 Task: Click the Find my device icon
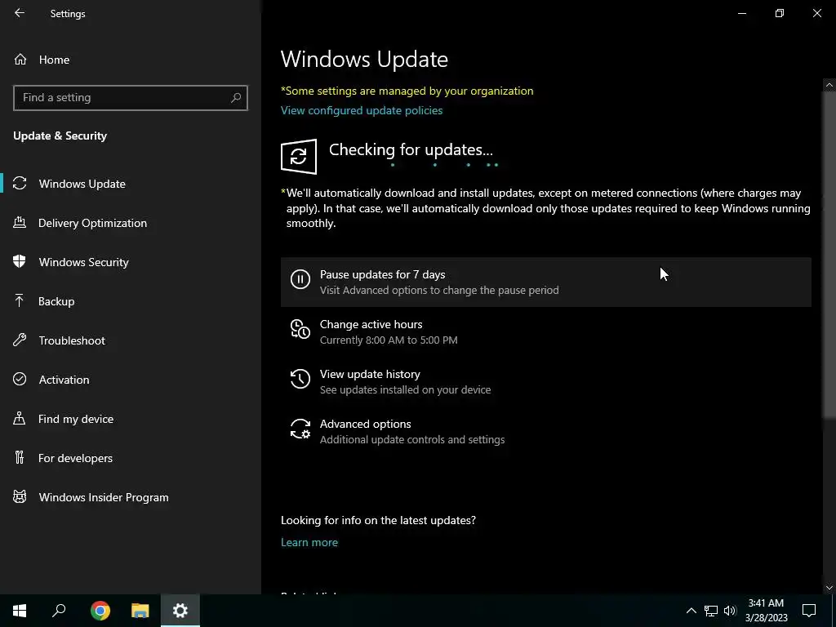coord(20,419)
